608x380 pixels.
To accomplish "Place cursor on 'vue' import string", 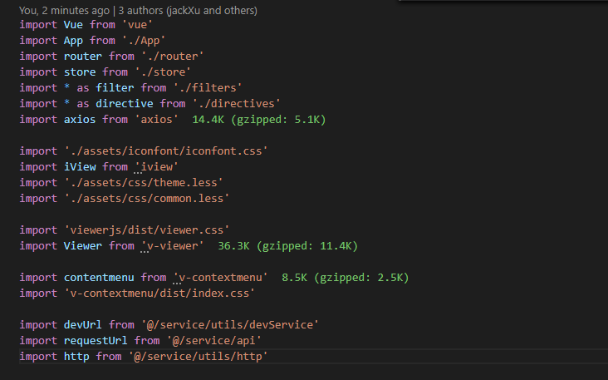I will click(137, 25).
